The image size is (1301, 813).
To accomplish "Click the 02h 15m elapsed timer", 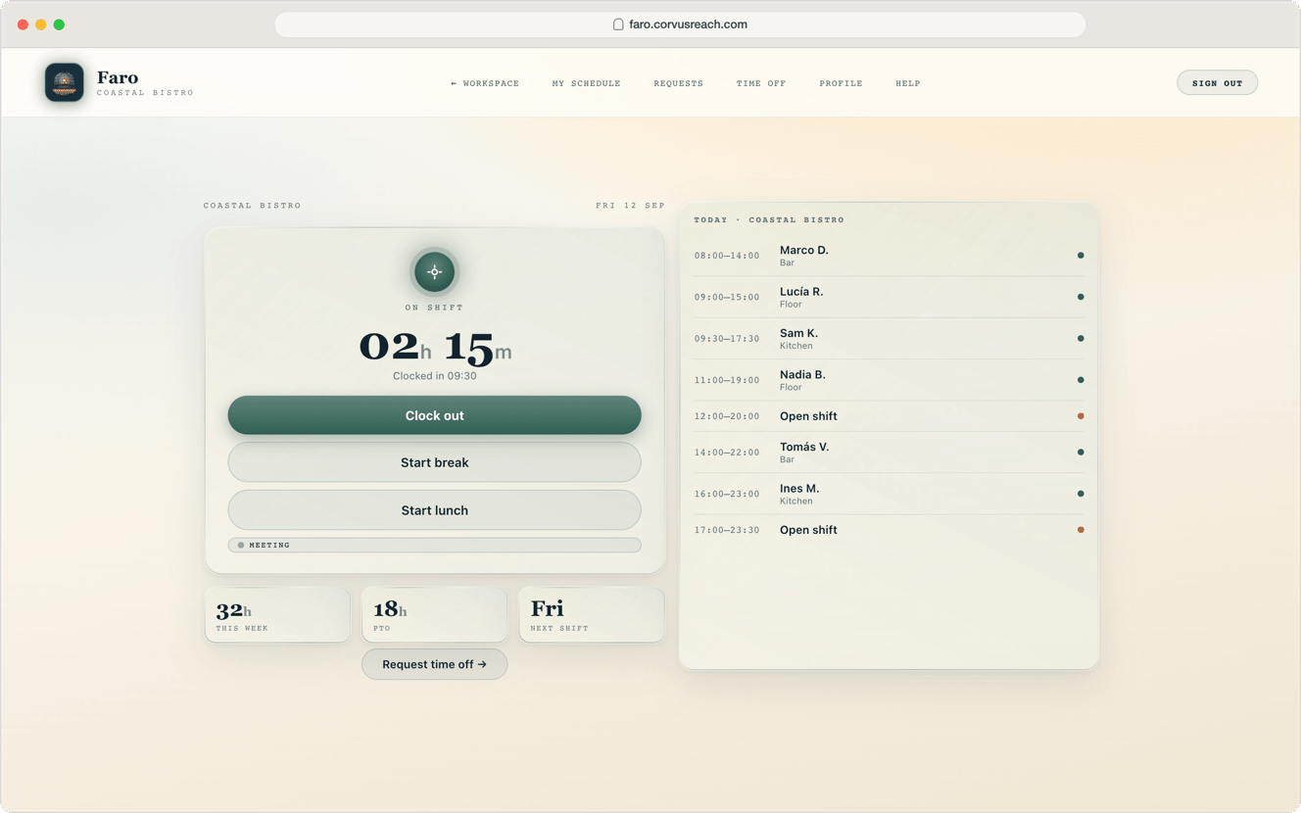I will 434,346.
